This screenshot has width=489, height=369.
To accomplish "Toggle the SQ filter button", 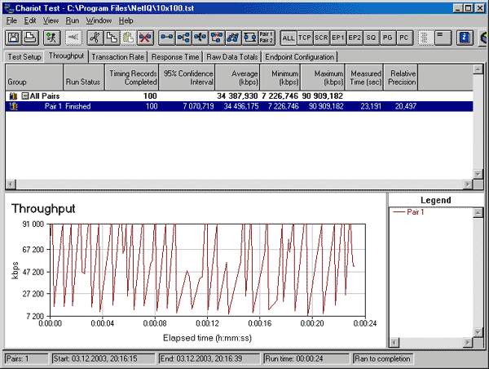I will [x=371, y=38].
